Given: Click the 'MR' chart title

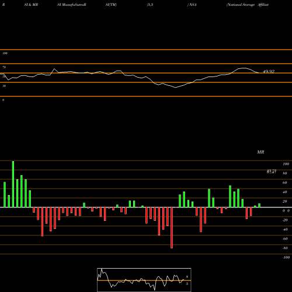Looking at the screenshot, I should tap(260, 152).
